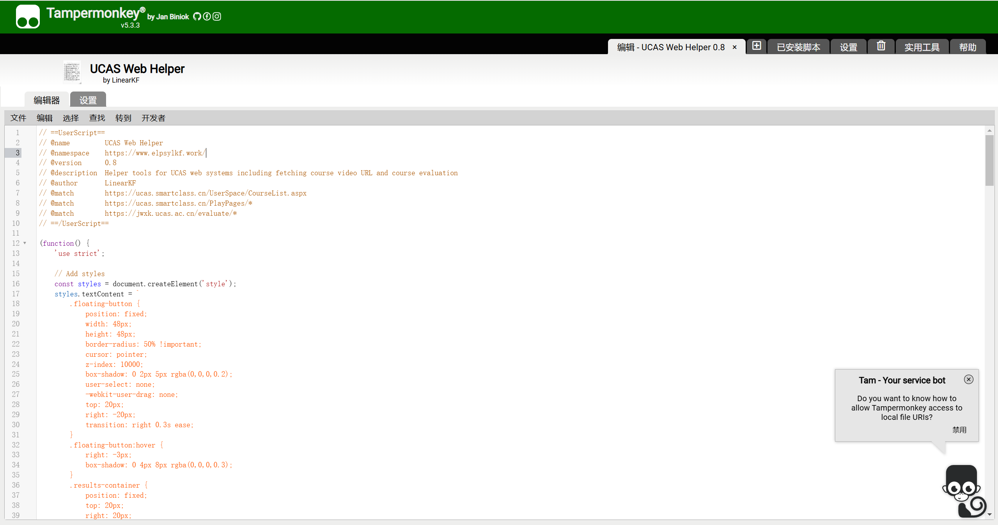Image resolution: width=998 pixels, height=525 pixels.
Task: Click the CourseList.aspx match URL
Action: pos(206,193)
